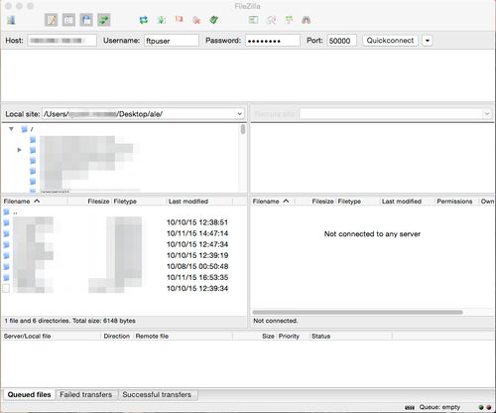Select the parent directory '..' entry

point(124,211)
